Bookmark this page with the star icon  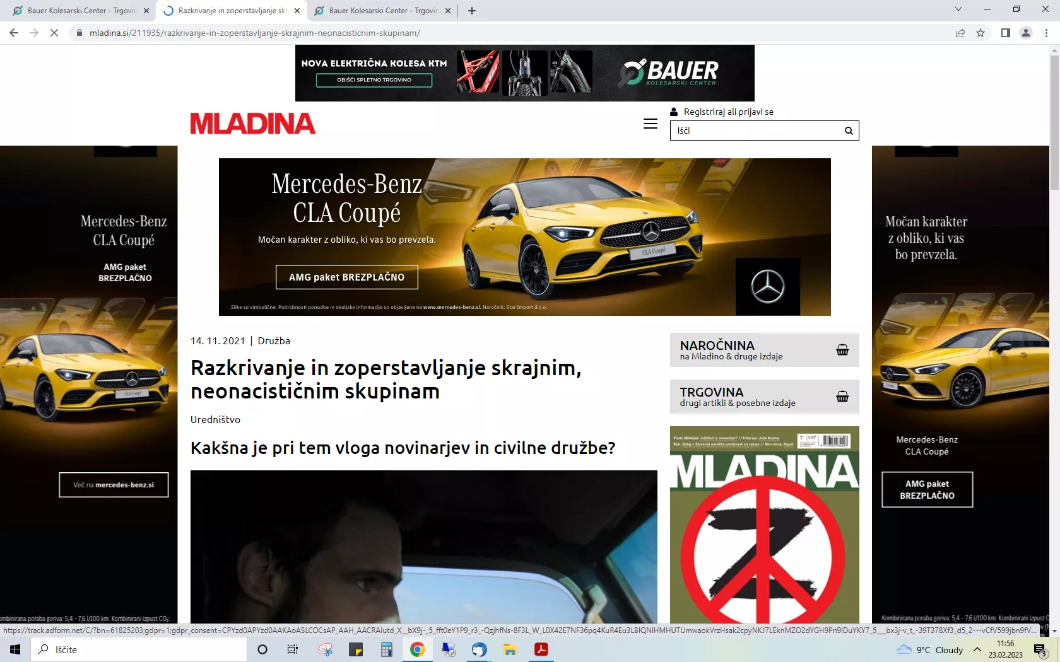coord(980,33)
